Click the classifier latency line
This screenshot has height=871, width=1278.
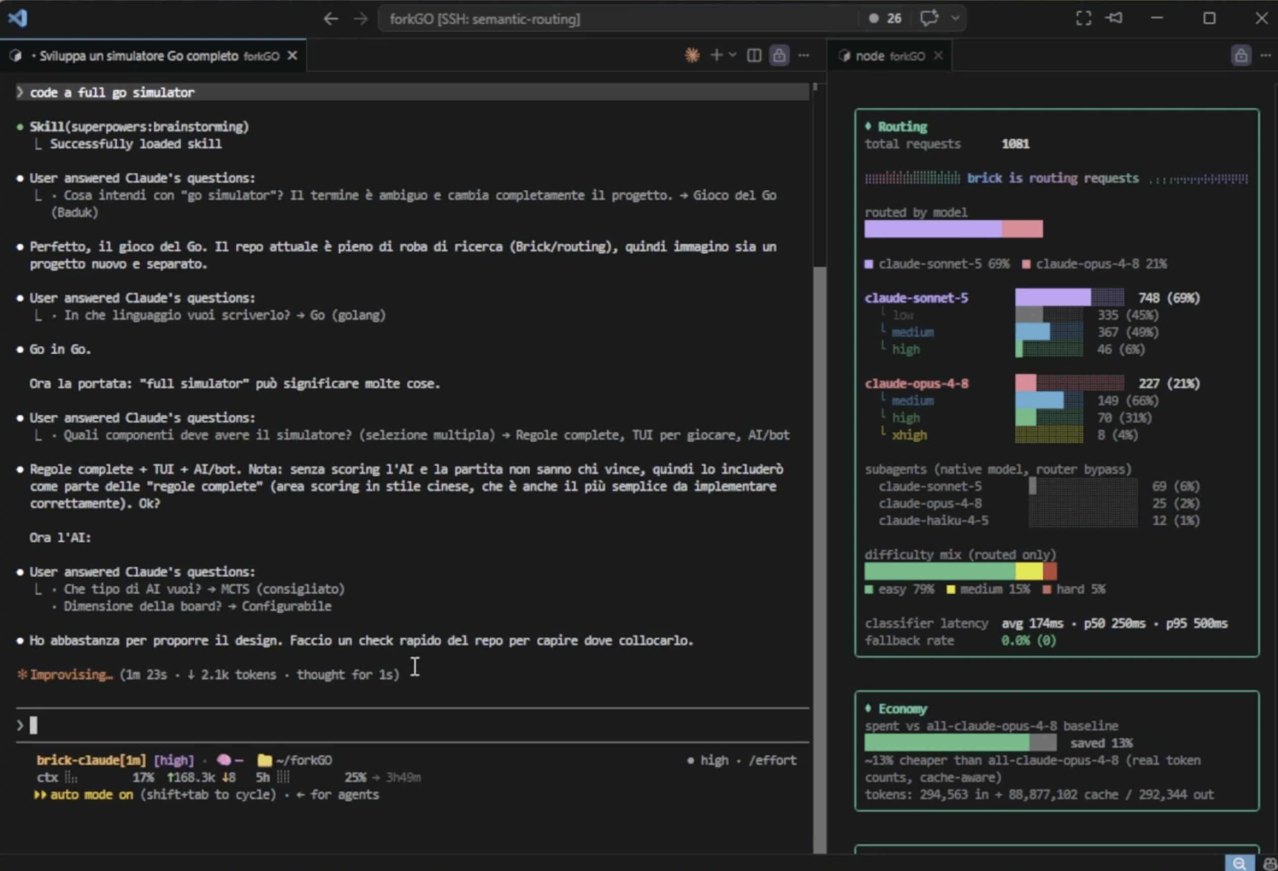click(1046, 623)
